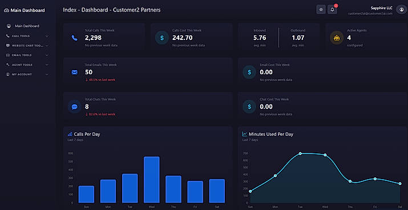Viewport: 408px width, 210px height.
Task: Toggle the light/dark theme sun icon
Action: pos(321,10)
